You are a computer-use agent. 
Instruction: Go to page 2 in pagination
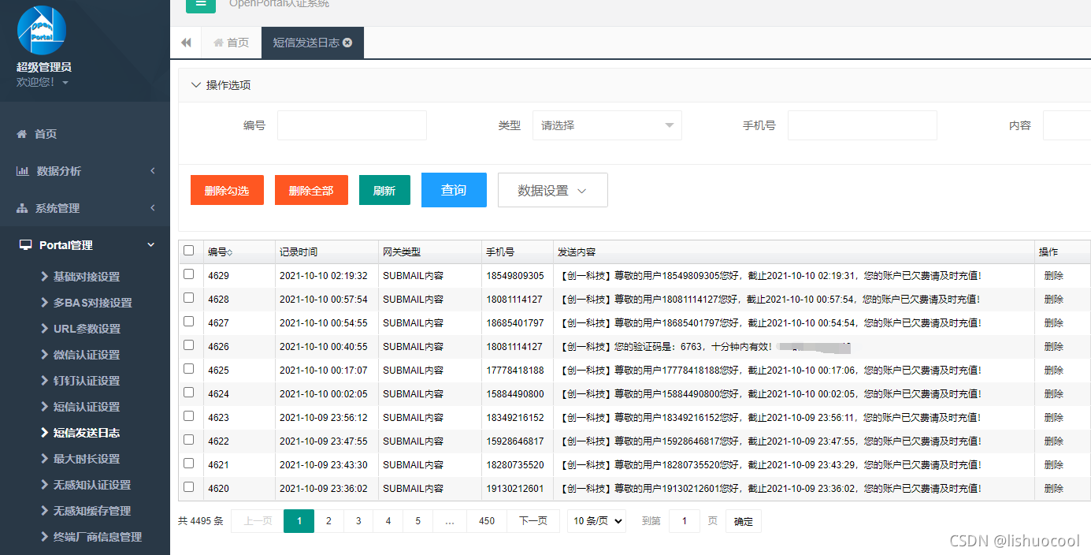(328, 521)
